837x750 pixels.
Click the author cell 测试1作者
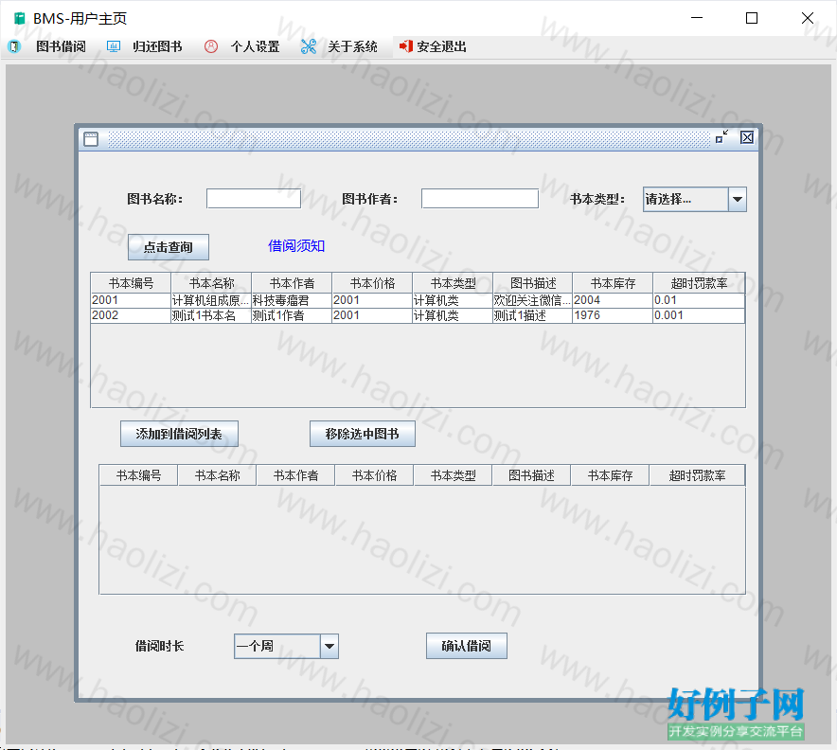pos(292,315)
